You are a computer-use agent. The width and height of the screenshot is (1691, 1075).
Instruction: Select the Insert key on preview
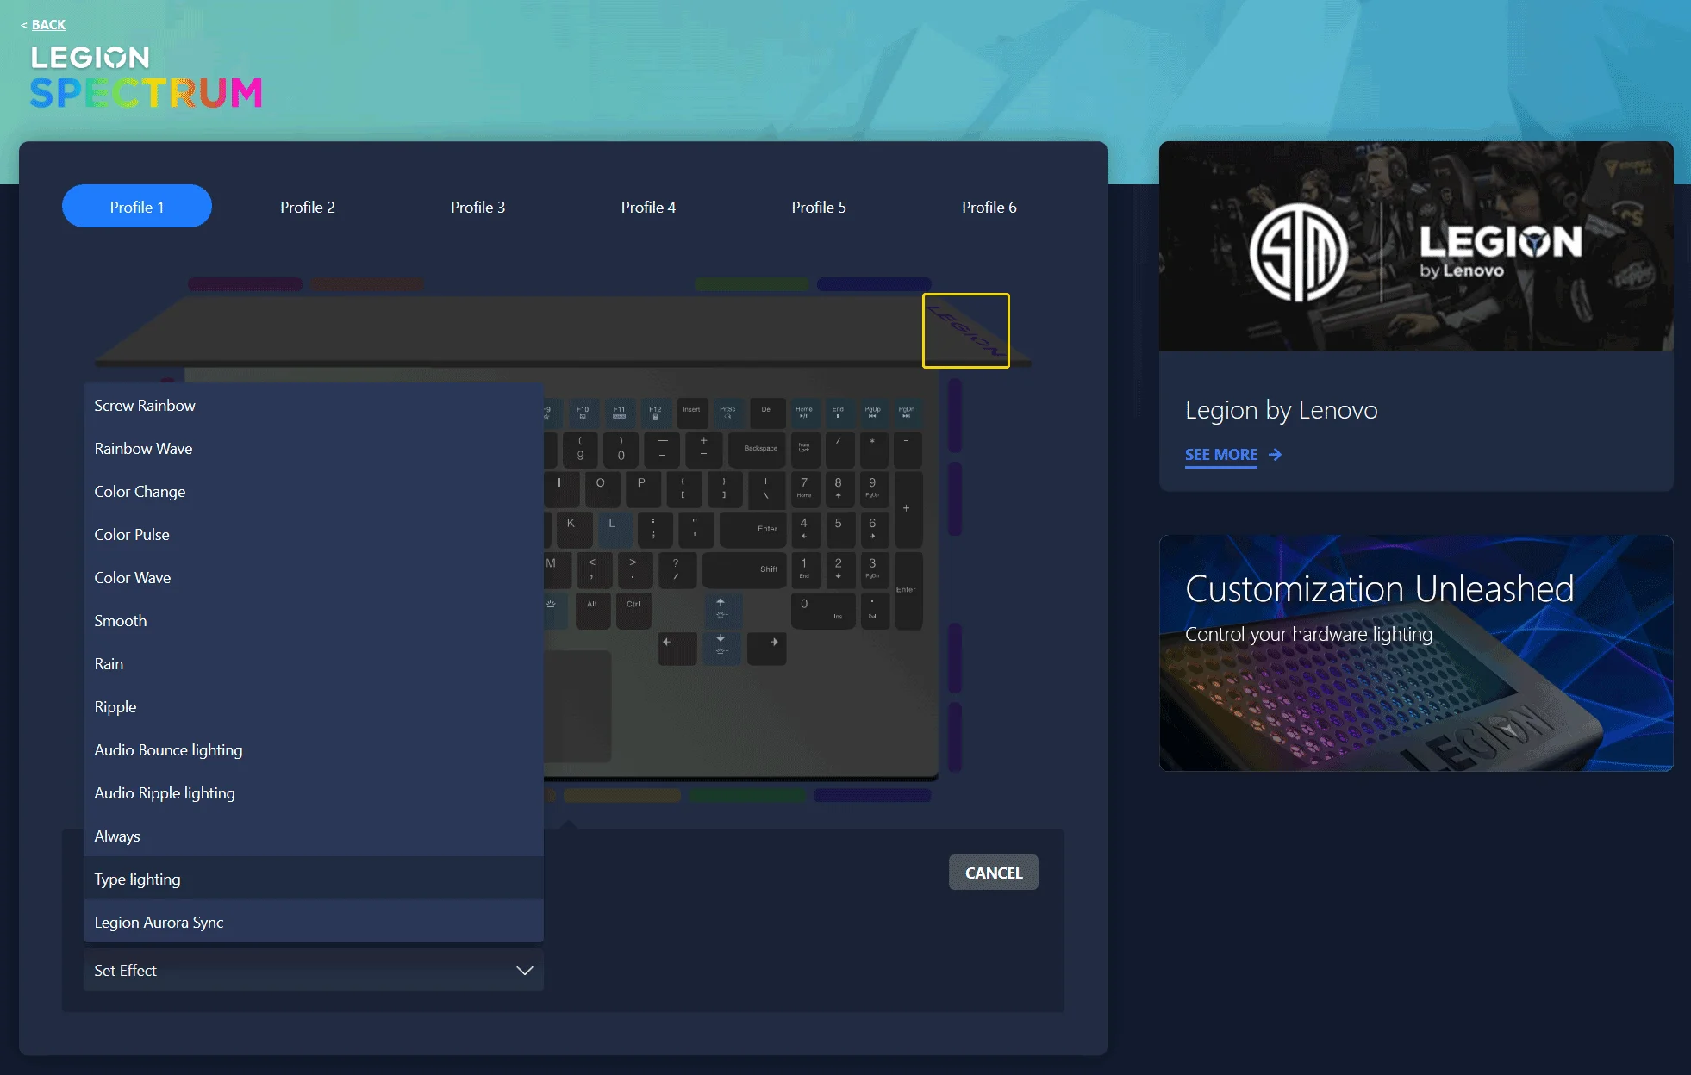(692, 413)
